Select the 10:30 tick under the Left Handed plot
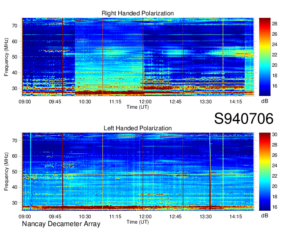This screenshot has height=229, width=282. pos(85,217)
